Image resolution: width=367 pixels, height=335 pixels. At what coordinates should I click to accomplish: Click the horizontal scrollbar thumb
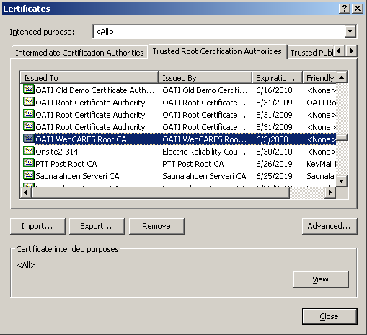pos(160,193)
